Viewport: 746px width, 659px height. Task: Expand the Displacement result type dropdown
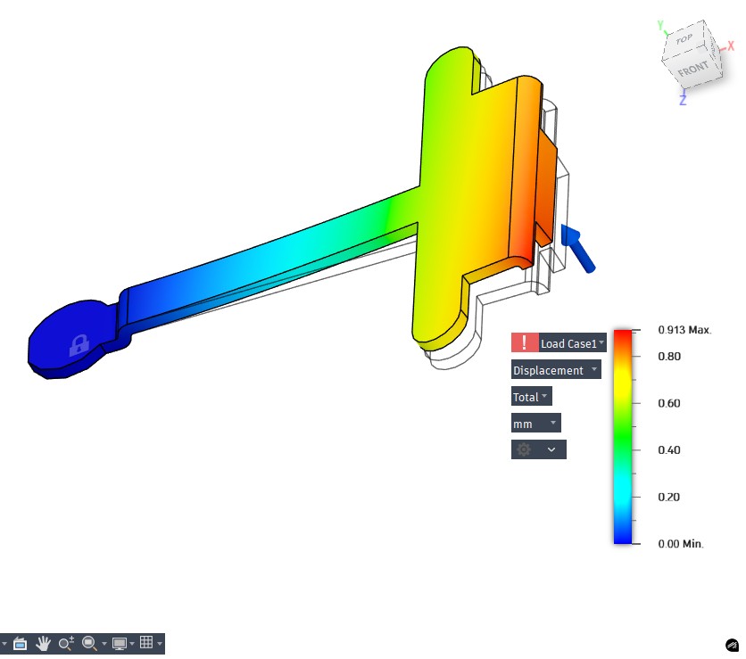click(555, 370)
